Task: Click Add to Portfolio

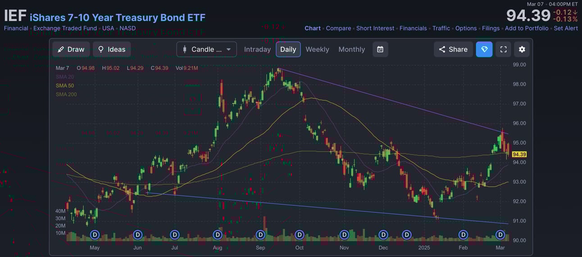Action: (x=527, y=28)
